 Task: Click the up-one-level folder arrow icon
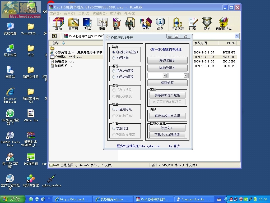coord(54,36)
